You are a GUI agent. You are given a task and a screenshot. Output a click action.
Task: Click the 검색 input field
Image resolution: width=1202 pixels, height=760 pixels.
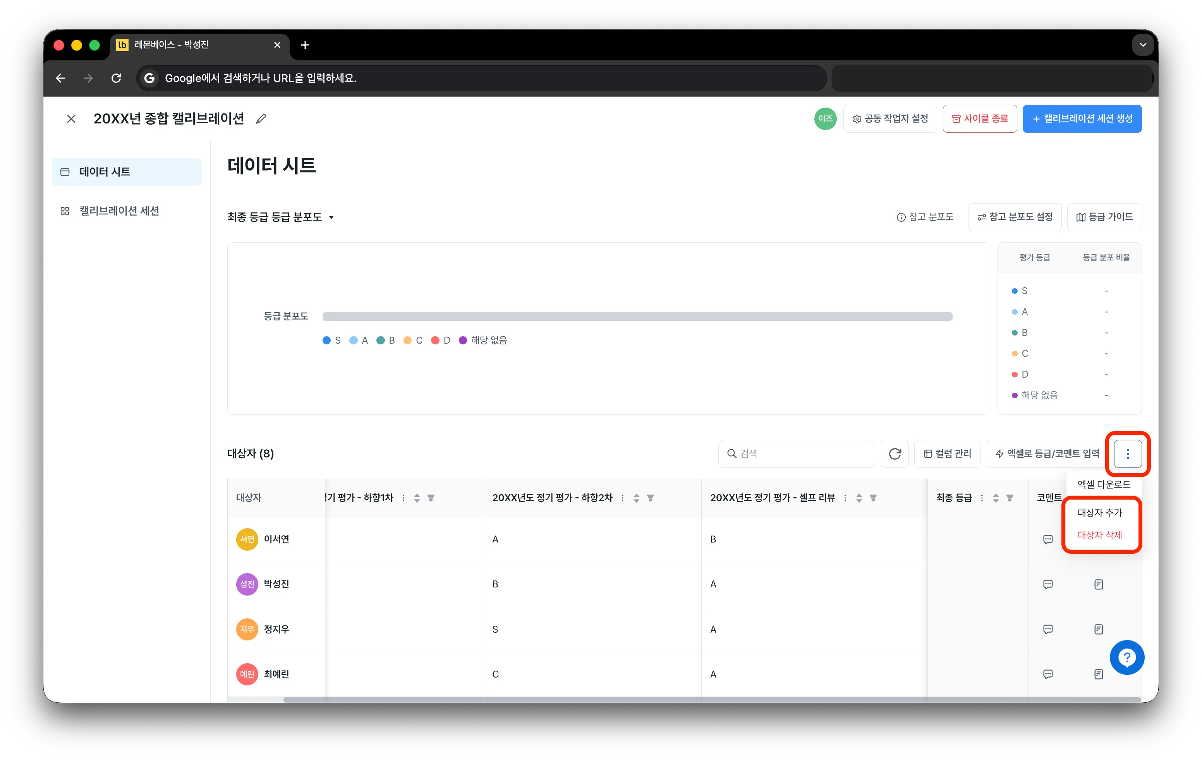tap(796, 453)
